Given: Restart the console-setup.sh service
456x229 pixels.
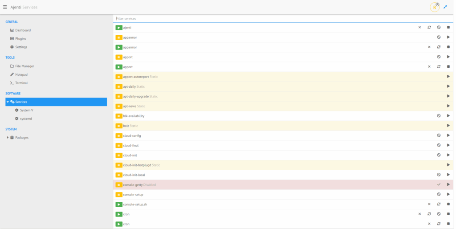Looking at the screenshot, I should coord(439,204).
